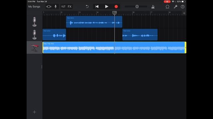Image resolution: width=213 pixels, height=119 pixels.
Task: Tap battery indicator in status bar
Action: tap(183, 1)
